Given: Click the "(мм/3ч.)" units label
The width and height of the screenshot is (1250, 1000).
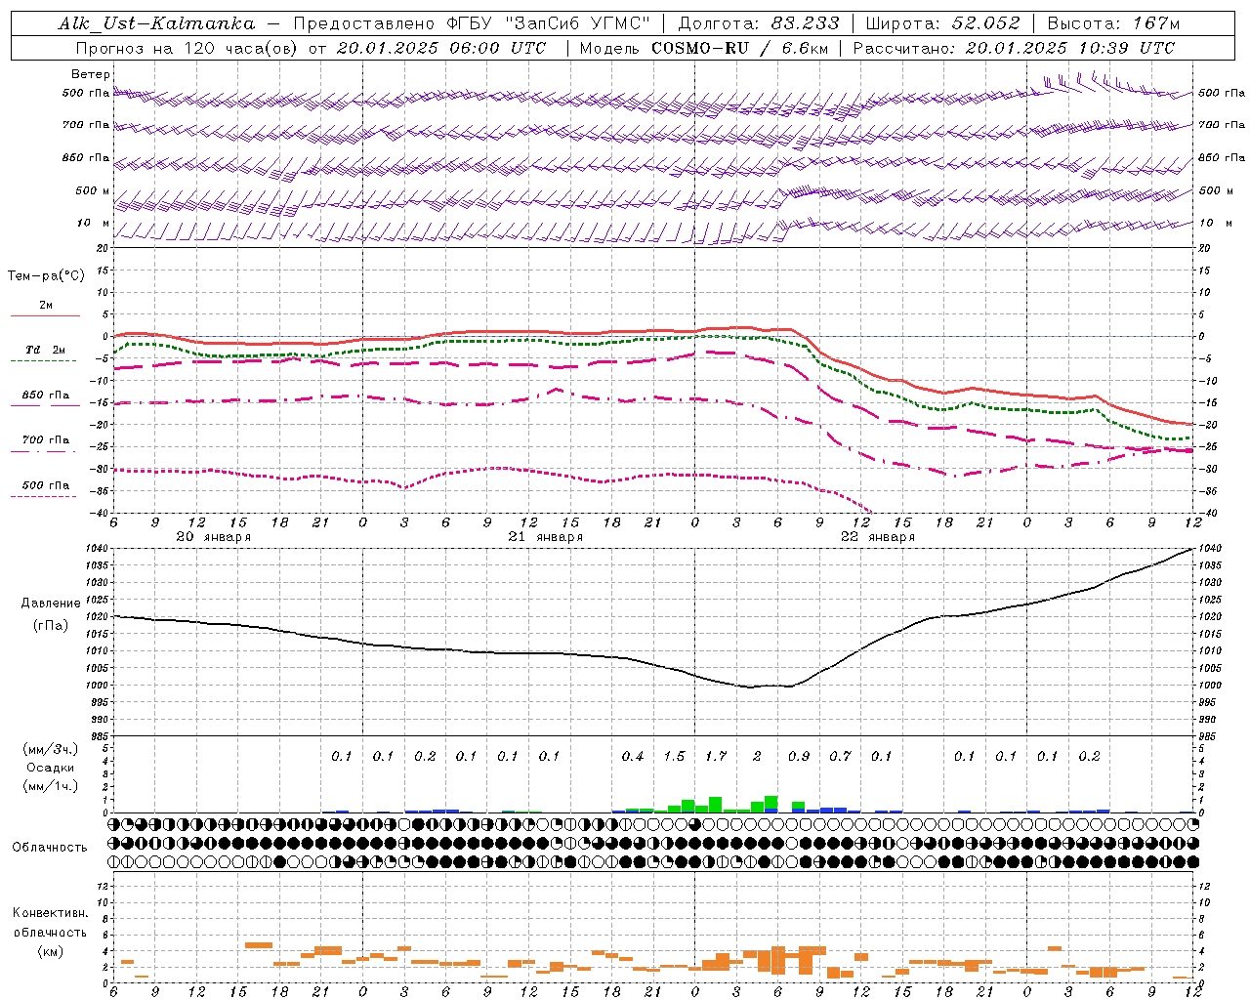Looking at the screenshot, I should tap(51, 749).
